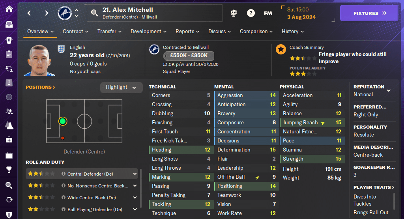The width and height of the screenshot is (404, 219).
Task: Click the medical centre first-aid icon
Action: (x=9, y=140)
